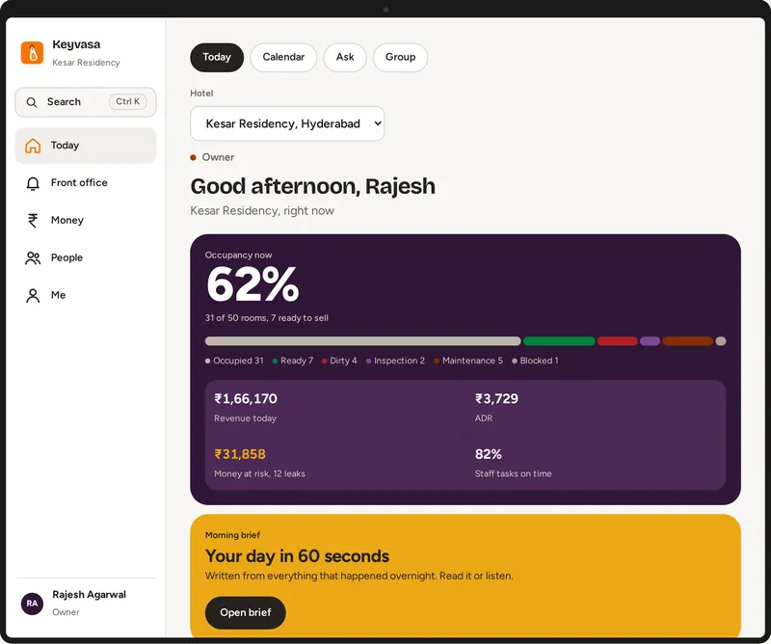771x644 pixels.
Task: Click the Inspection 2 legend label
Action: [x=396, y=361]
